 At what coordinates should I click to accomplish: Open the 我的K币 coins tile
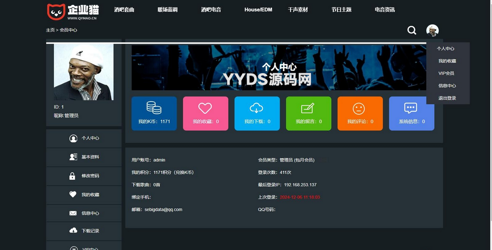(154, 113)
